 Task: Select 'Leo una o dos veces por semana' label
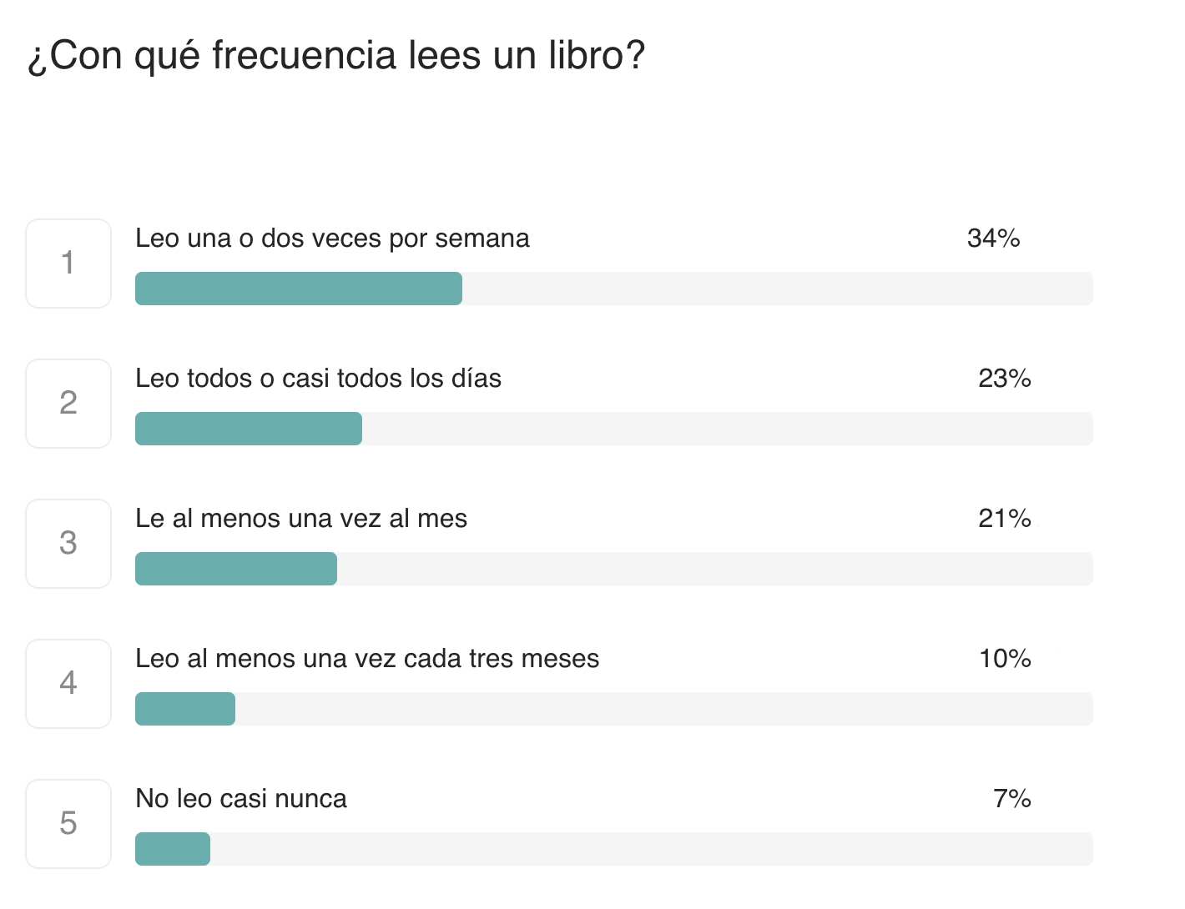pos(332,239)
